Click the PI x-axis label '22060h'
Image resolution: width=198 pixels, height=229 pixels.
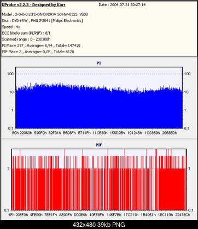coord(26,133)
